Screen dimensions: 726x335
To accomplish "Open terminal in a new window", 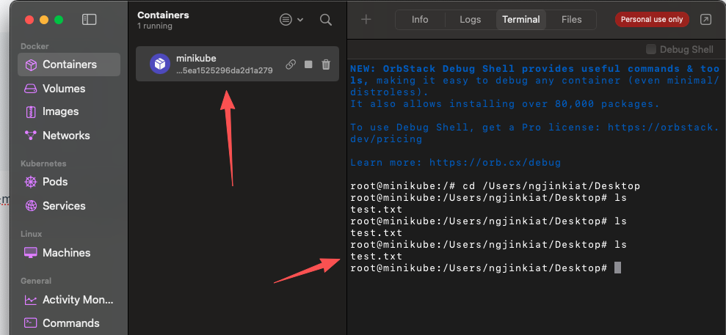I will coord(705,19).
